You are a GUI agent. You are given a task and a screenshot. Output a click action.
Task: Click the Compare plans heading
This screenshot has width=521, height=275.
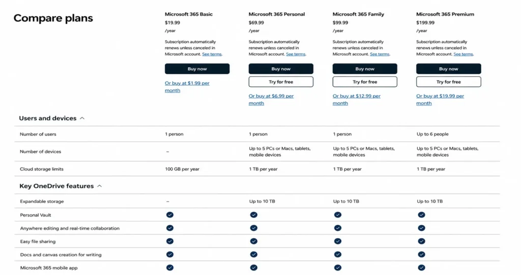[53, 18]
